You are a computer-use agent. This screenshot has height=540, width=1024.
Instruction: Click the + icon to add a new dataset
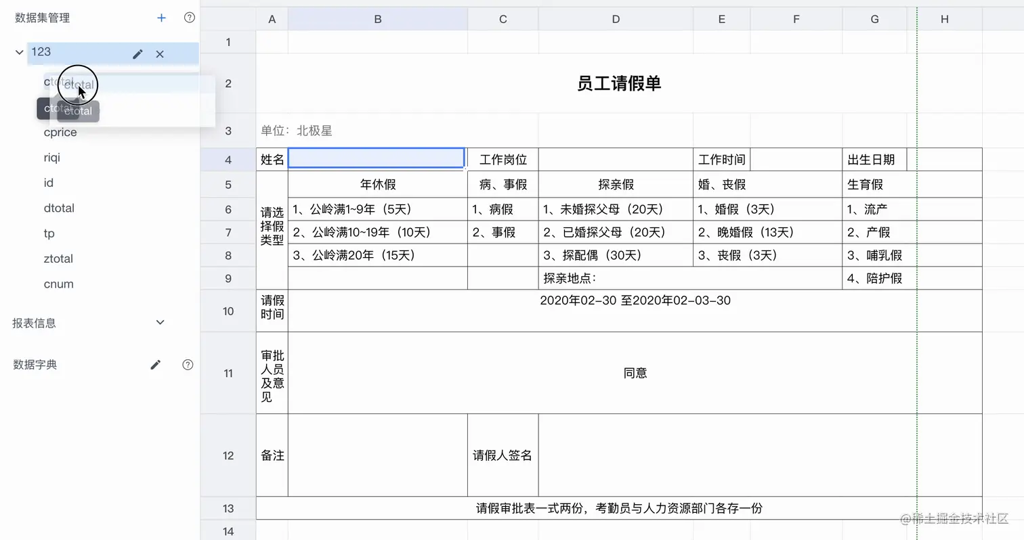pyautogui.click(x=161, y=18)
